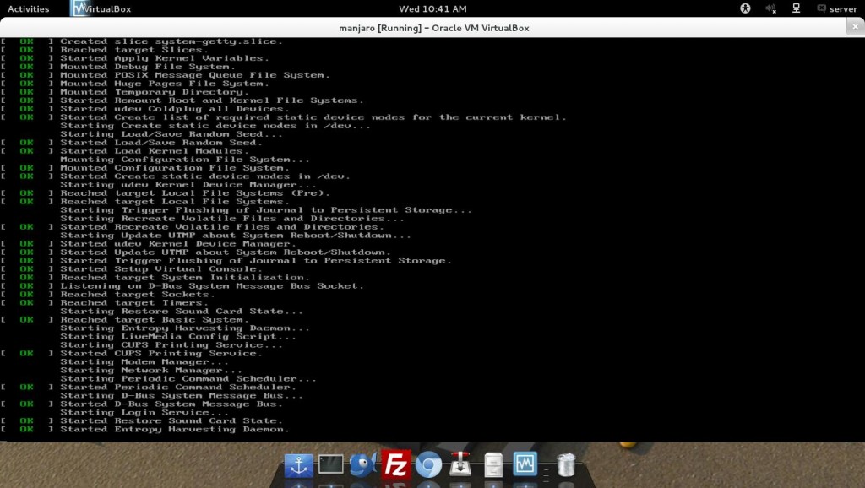865x488 pixels.
Task: Open the network status icon
Action: [796, 8]
